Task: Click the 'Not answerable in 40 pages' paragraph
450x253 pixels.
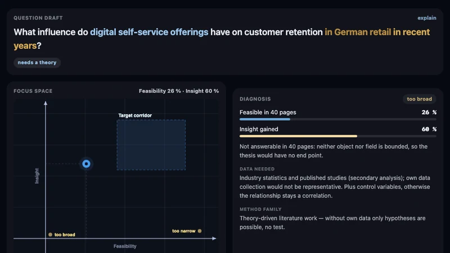Action: [x=334, y=151]
